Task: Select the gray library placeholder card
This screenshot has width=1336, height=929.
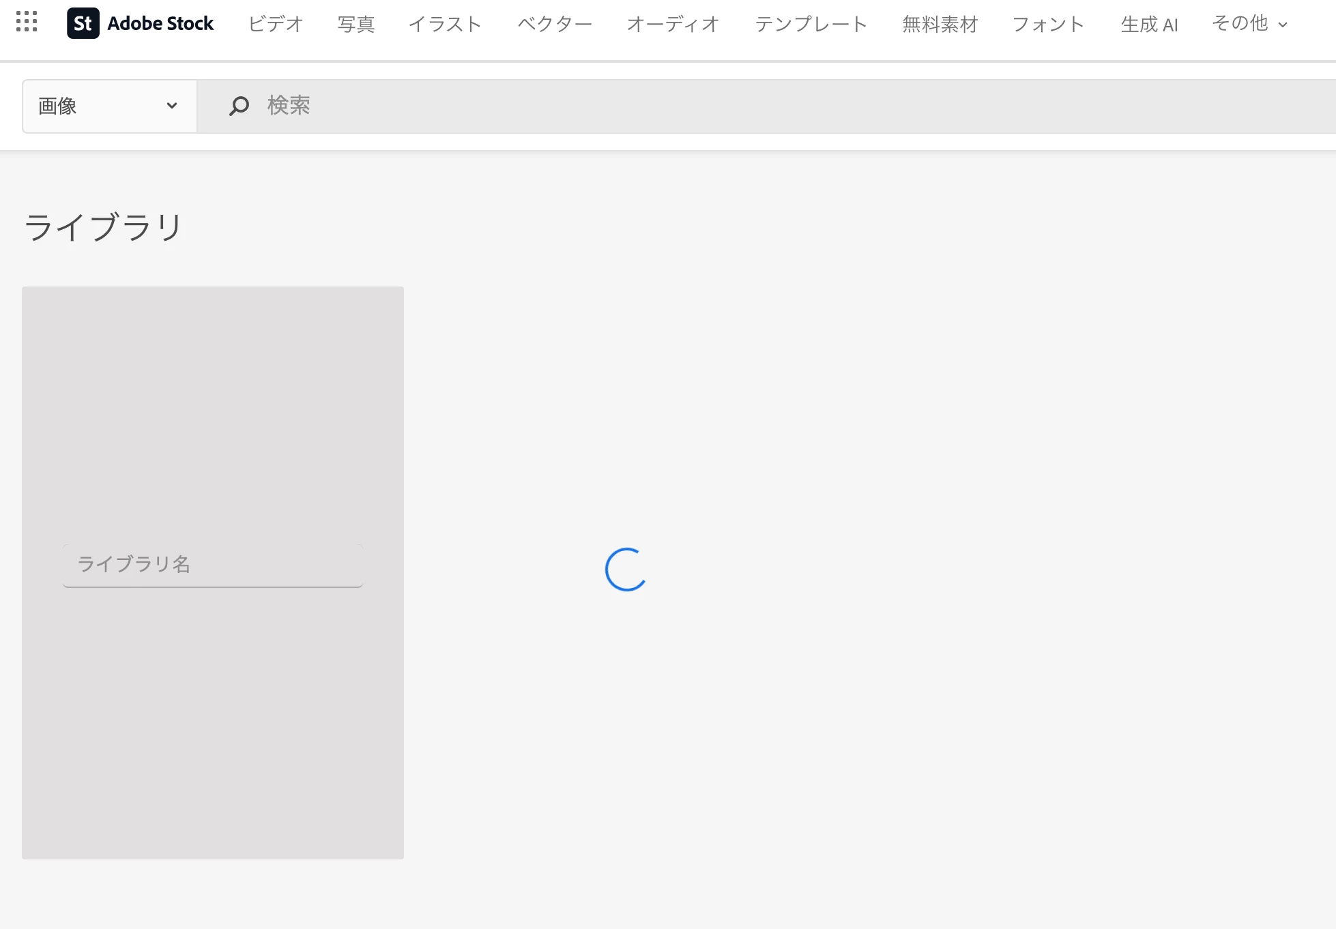Action: 212,409
